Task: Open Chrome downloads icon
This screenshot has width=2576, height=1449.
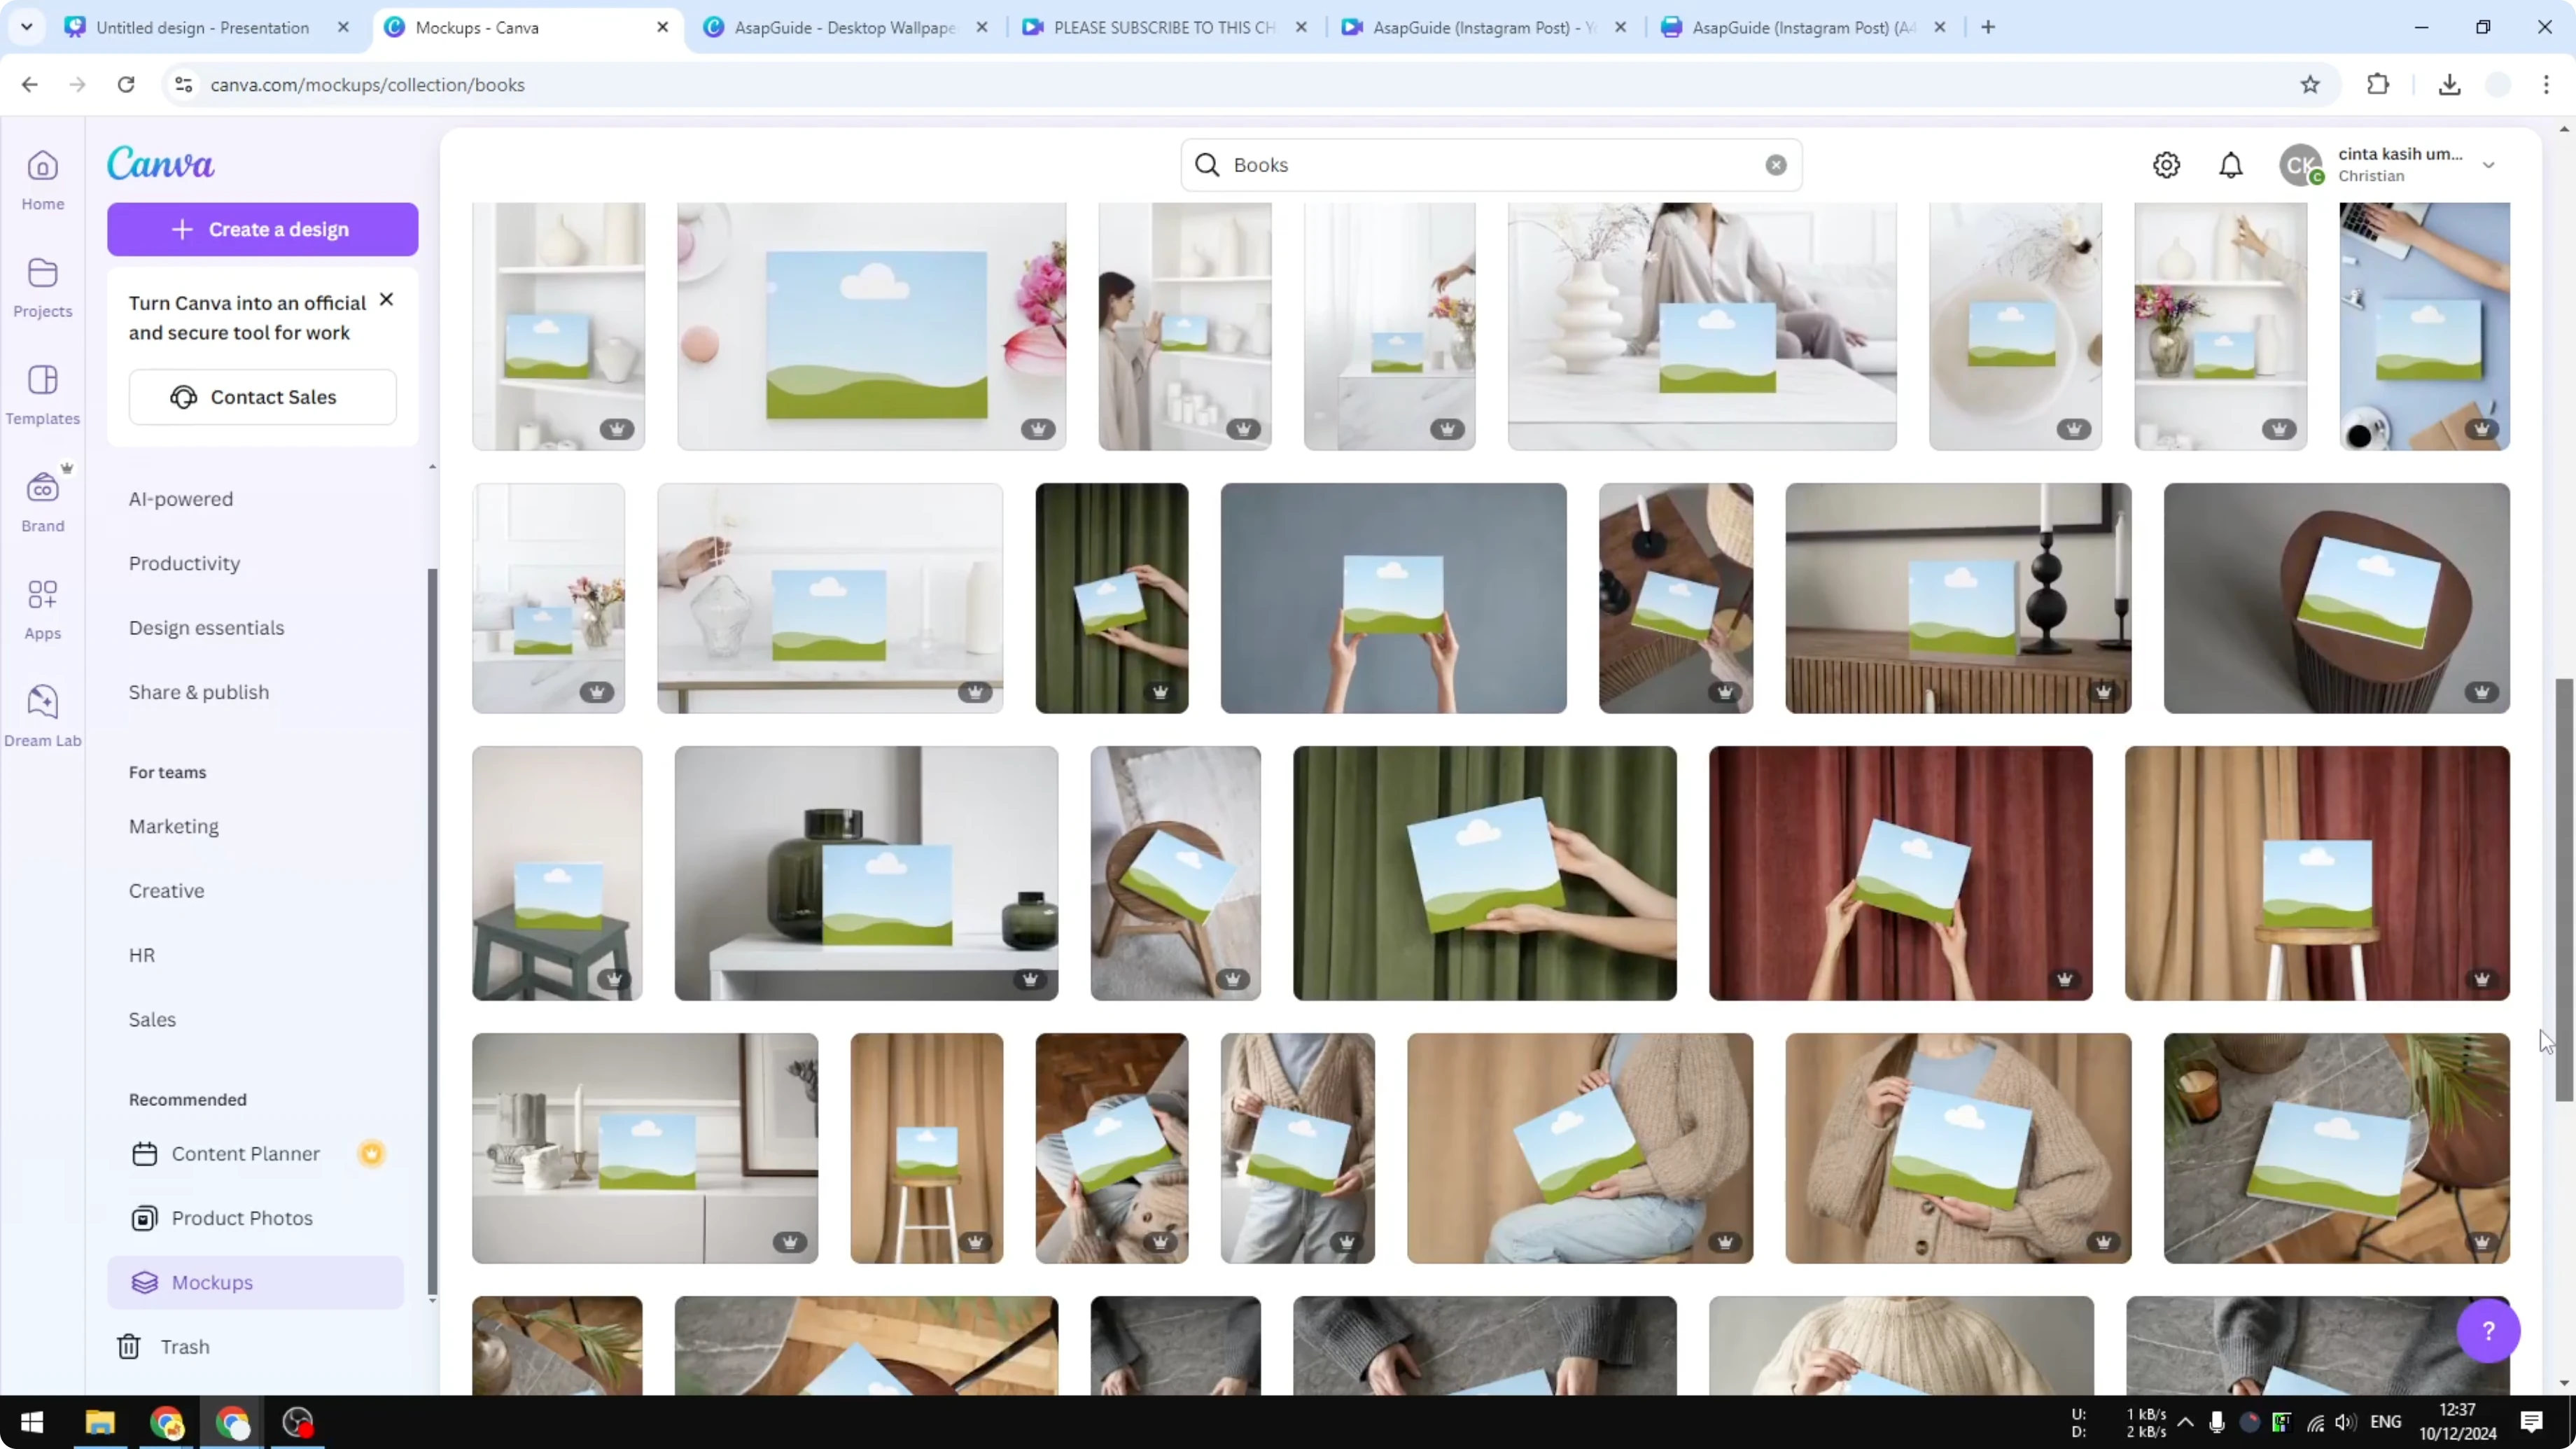Action: pos(2449,84)
